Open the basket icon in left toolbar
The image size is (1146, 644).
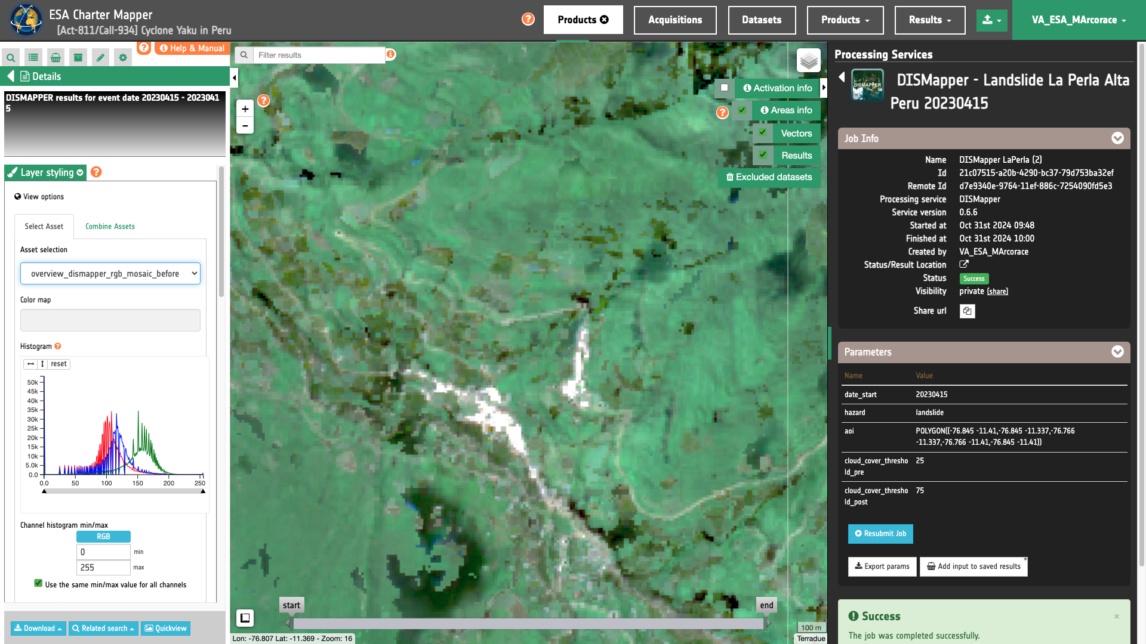pyautogui.click(x=56, y=58)
